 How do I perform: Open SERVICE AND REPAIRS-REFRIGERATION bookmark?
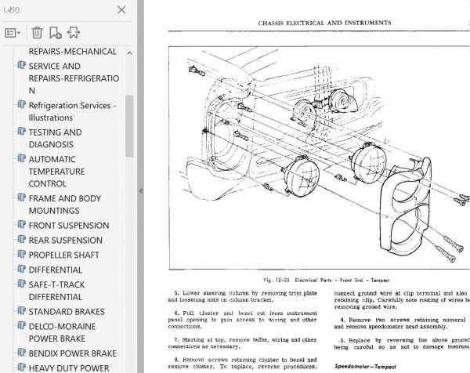(x=74, y=78)
